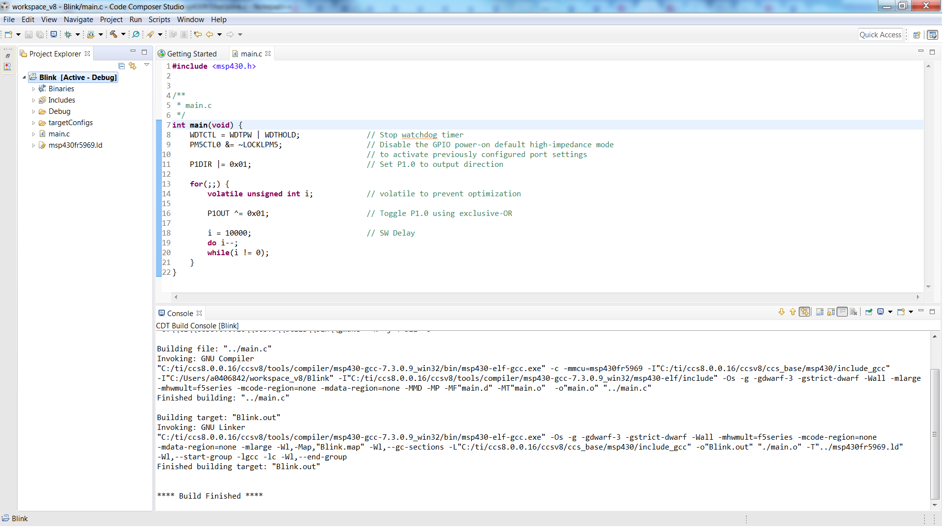The height and width of the screenshot is (531, 945).
Task: Click the Pin console view icon
Action: [868, 313]
